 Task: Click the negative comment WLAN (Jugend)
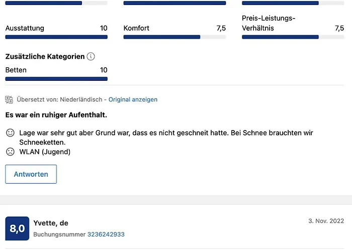click(45, 152)
